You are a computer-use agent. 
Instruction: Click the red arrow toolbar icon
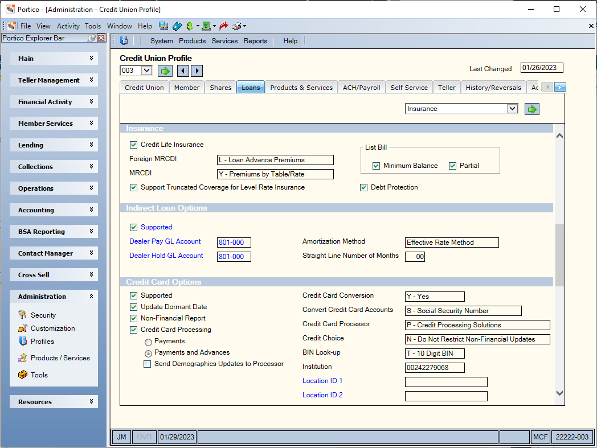[x=224, y=26]
